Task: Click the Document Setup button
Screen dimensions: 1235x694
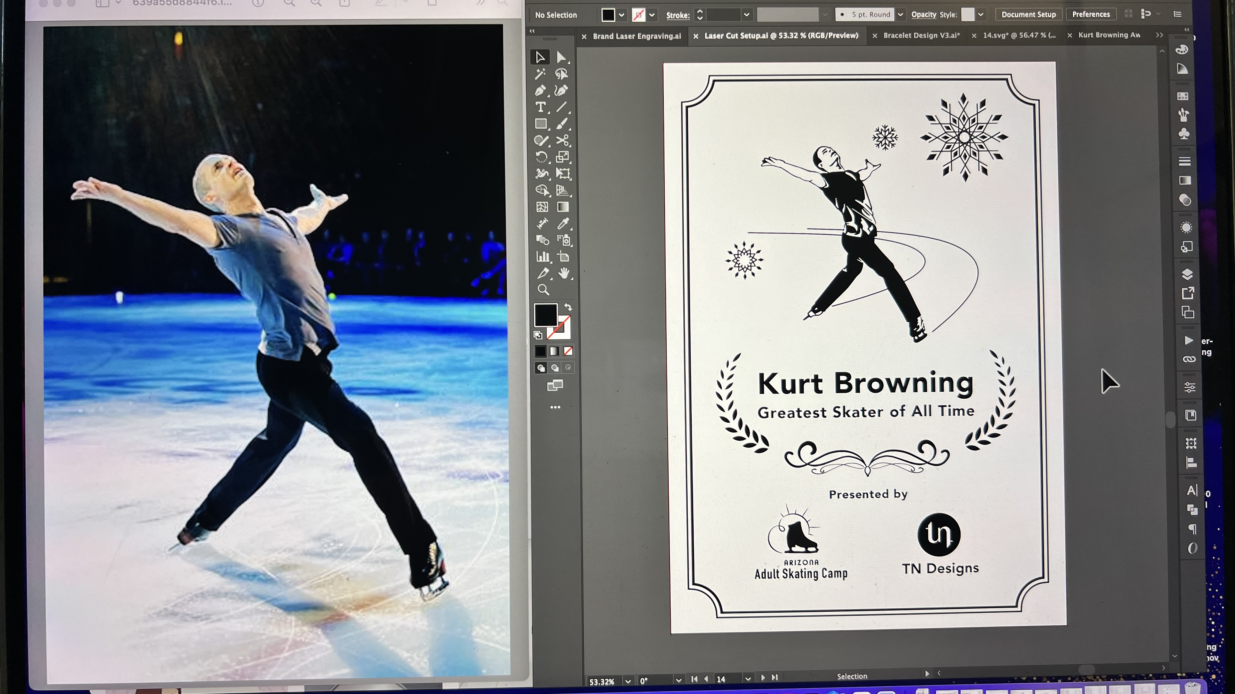Action: point(1028,14)
